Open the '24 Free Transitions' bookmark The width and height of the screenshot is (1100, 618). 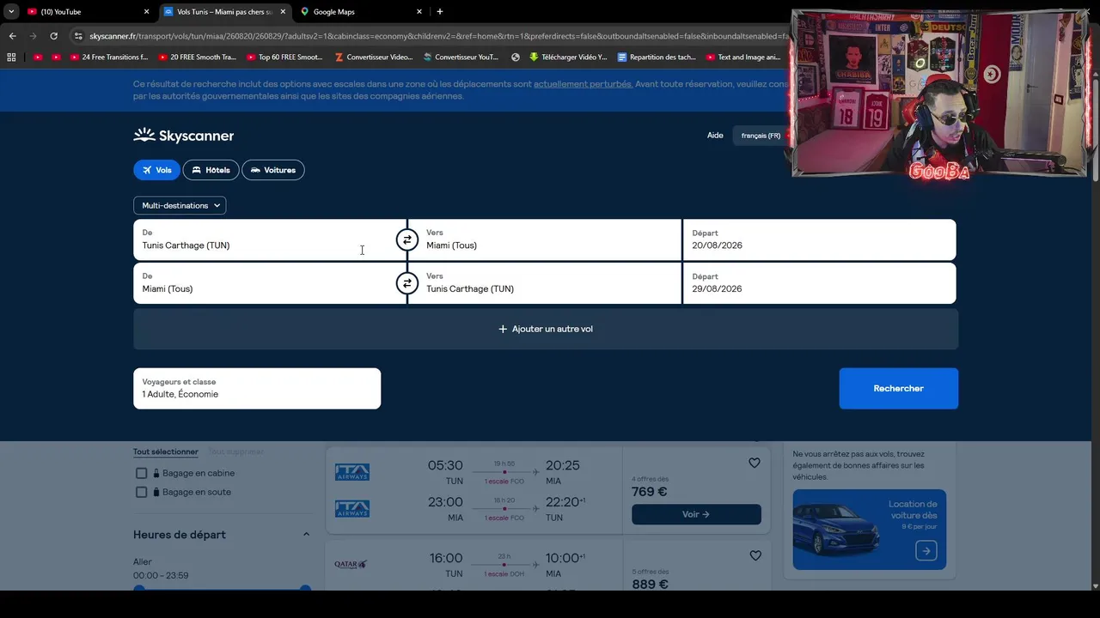pyautogui.click(x=108, y=58)
